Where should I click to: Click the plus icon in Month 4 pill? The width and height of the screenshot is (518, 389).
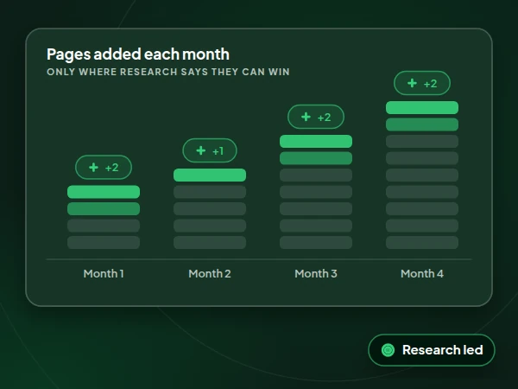pyautogui.click(x=412, y=83)
